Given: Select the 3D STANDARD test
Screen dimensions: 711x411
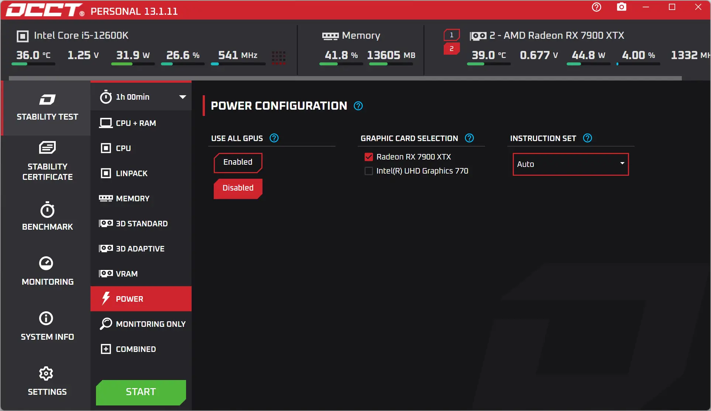Looking at the screenshot, I should point(141,223).
